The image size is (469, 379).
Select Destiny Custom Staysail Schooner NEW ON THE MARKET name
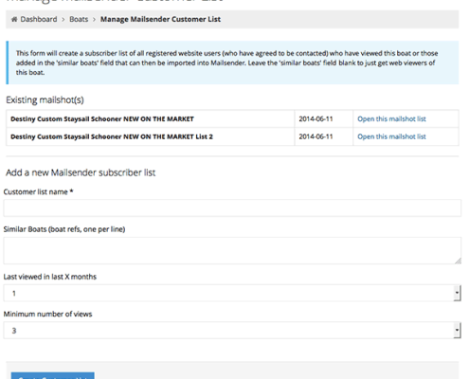tap(102, 118)
